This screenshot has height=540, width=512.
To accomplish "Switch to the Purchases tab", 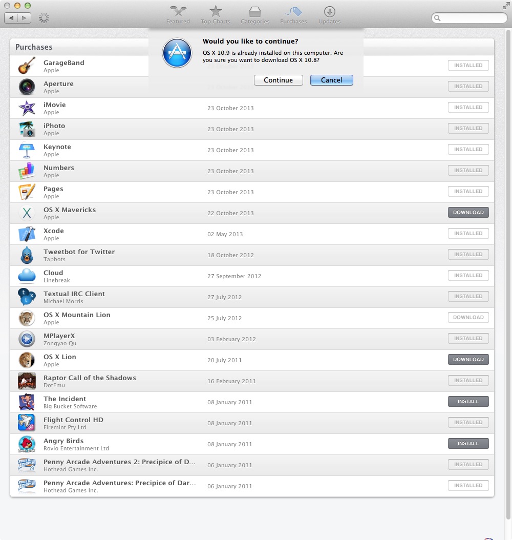I will coord(293,15).
